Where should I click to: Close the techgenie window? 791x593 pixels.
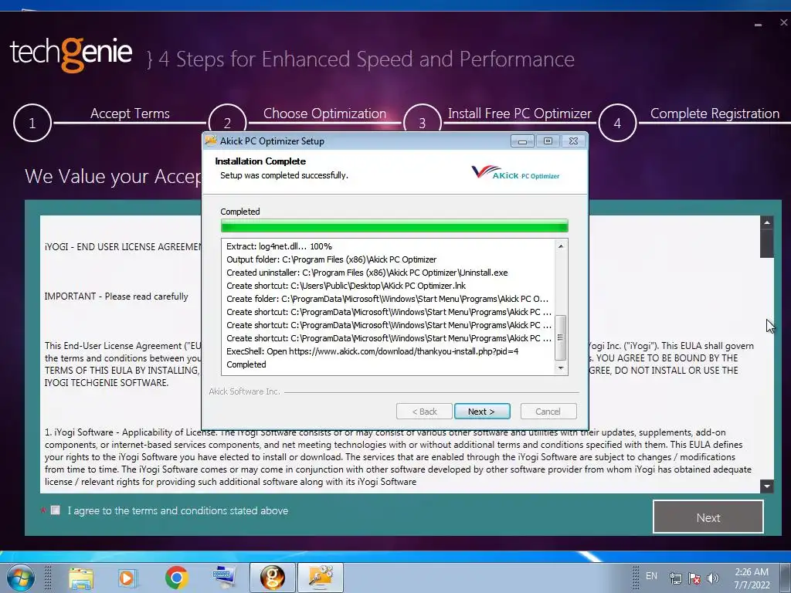784,22
